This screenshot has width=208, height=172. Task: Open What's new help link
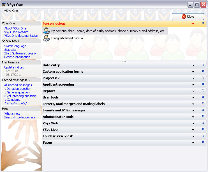tap(12, 114)
